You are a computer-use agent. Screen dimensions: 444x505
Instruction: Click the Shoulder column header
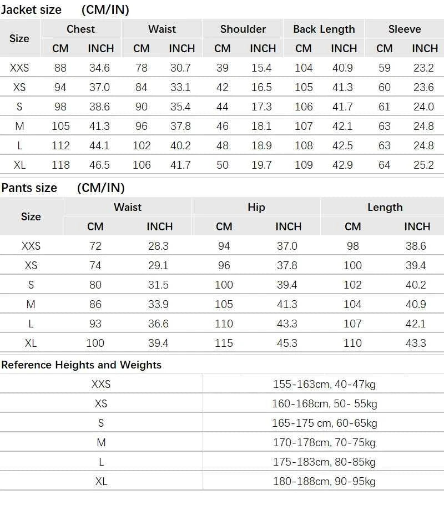243,29
